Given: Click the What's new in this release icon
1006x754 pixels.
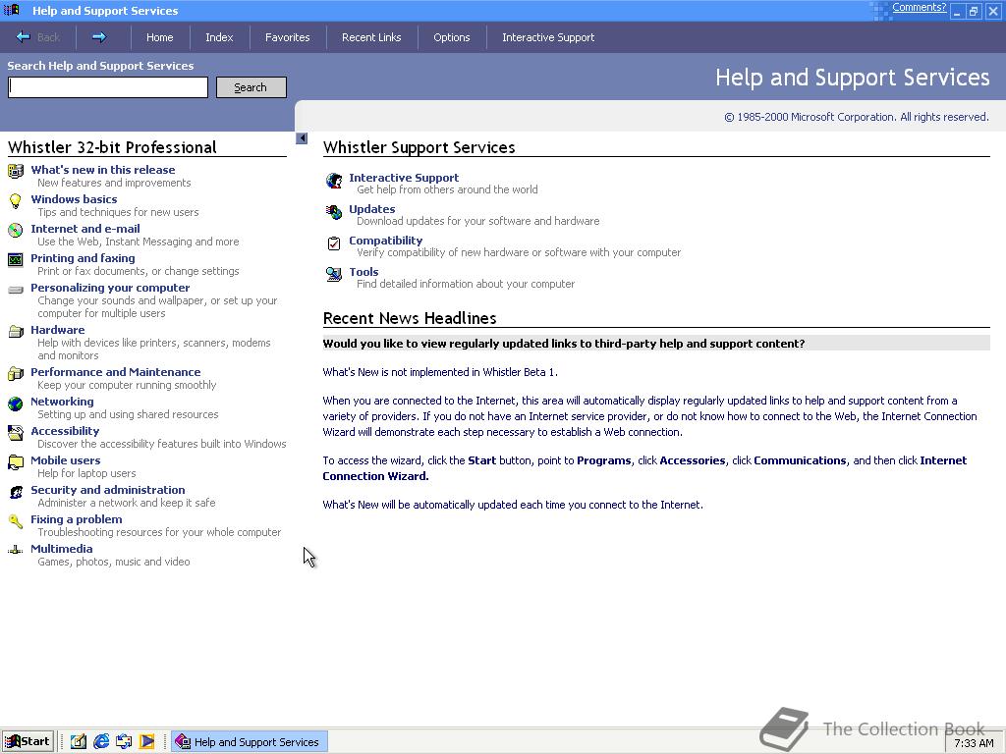Looking at the screenshot, I should click(x=16, y=171).
